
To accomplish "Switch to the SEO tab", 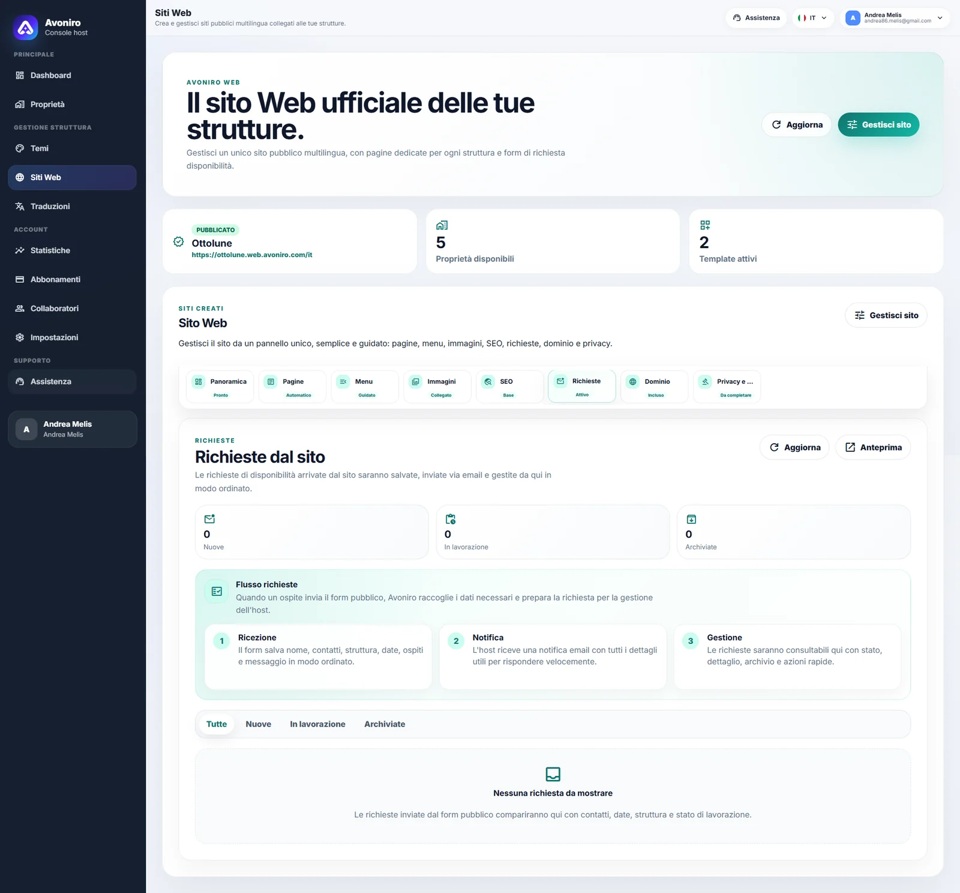I will pos(510,387).
